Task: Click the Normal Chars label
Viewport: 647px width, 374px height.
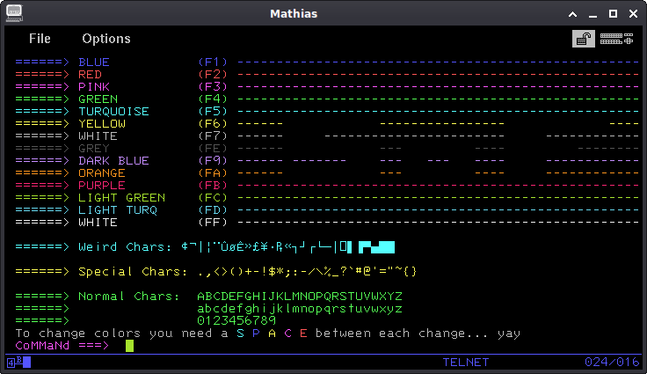Action: (129, 297)
